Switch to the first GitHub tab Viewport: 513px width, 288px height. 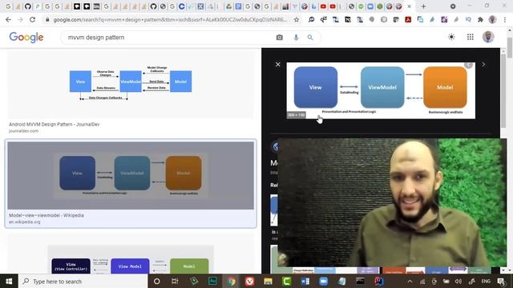[28, 6]
